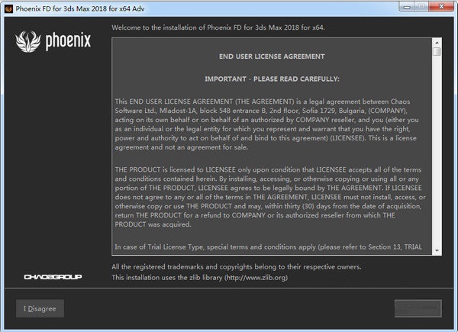458x332 pixels.
Task: Click the paragraph starting 'This END USER LICENSE'
Action: (x=266, y=124)
